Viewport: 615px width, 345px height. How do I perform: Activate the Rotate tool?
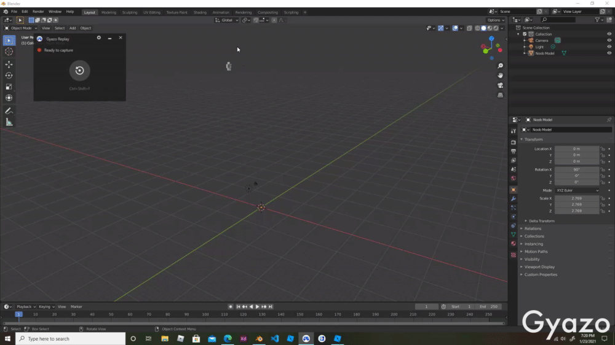pyautogui.click(x=9, y=76)
